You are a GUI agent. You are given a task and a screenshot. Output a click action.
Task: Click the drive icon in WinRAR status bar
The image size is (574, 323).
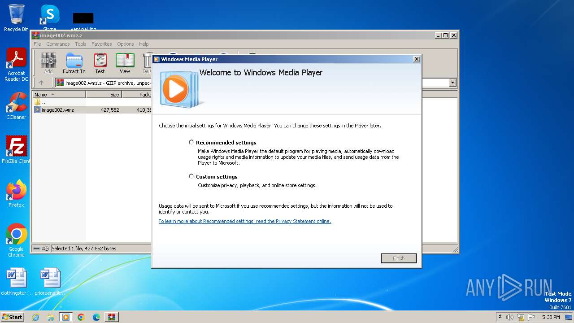coord(37,249)
